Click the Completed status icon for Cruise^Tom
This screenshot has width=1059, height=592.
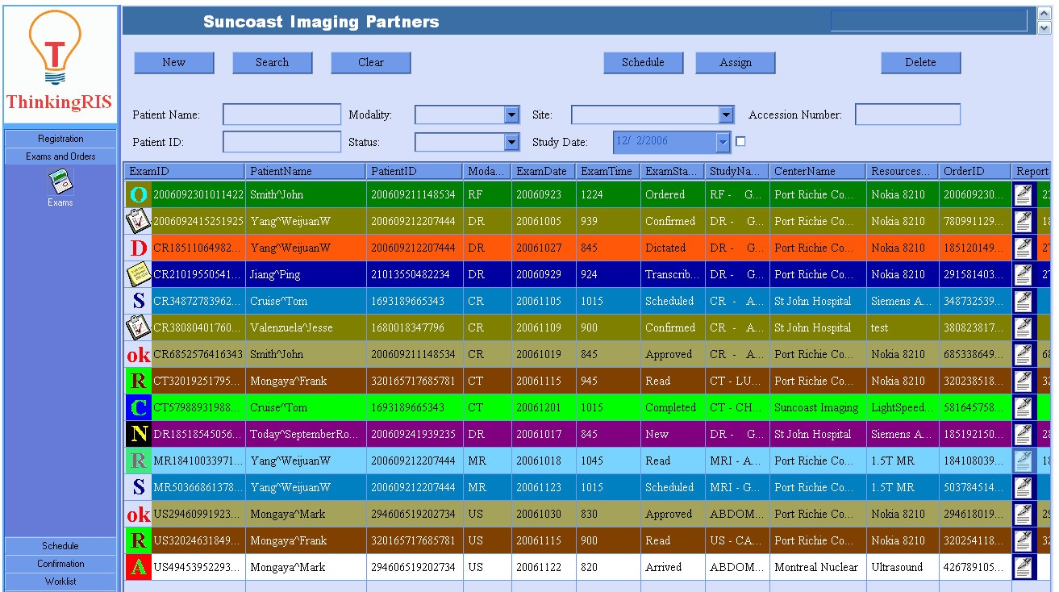[x=139, y=407]
